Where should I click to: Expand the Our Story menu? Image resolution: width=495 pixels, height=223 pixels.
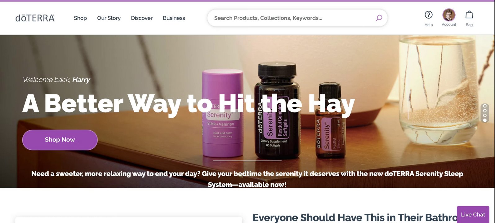coord(109,18)
